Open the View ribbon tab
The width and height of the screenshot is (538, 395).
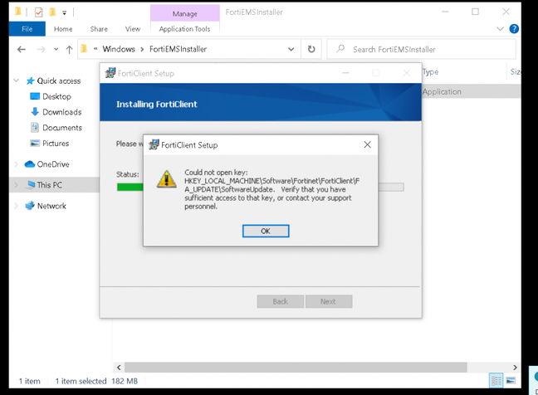tap(133, 29)
